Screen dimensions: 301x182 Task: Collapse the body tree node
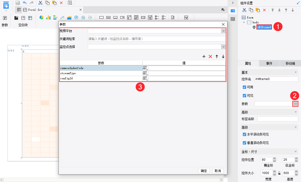(x=244, y=22)
